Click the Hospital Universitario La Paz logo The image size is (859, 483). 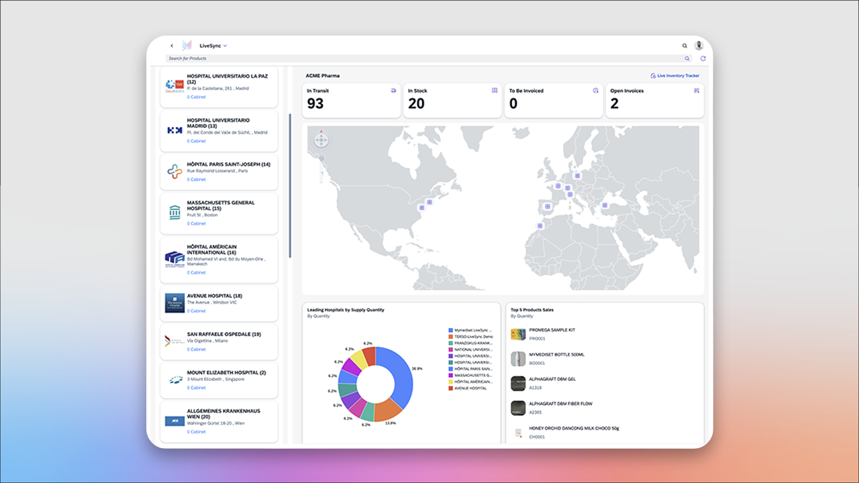tap(174, 85)
